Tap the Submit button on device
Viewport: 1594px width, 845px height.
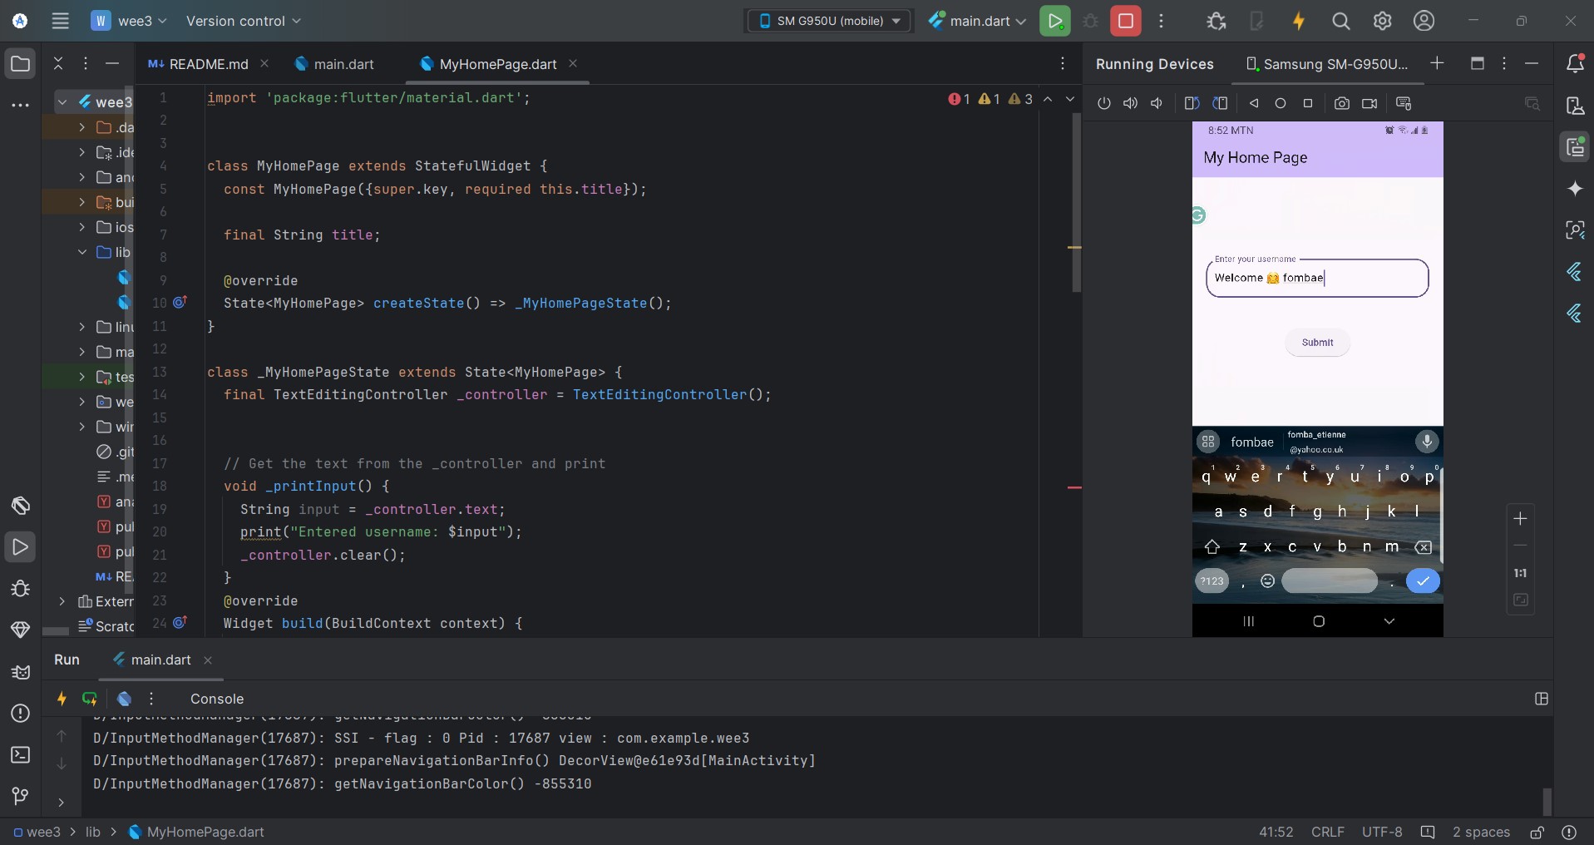(1317, 343)
